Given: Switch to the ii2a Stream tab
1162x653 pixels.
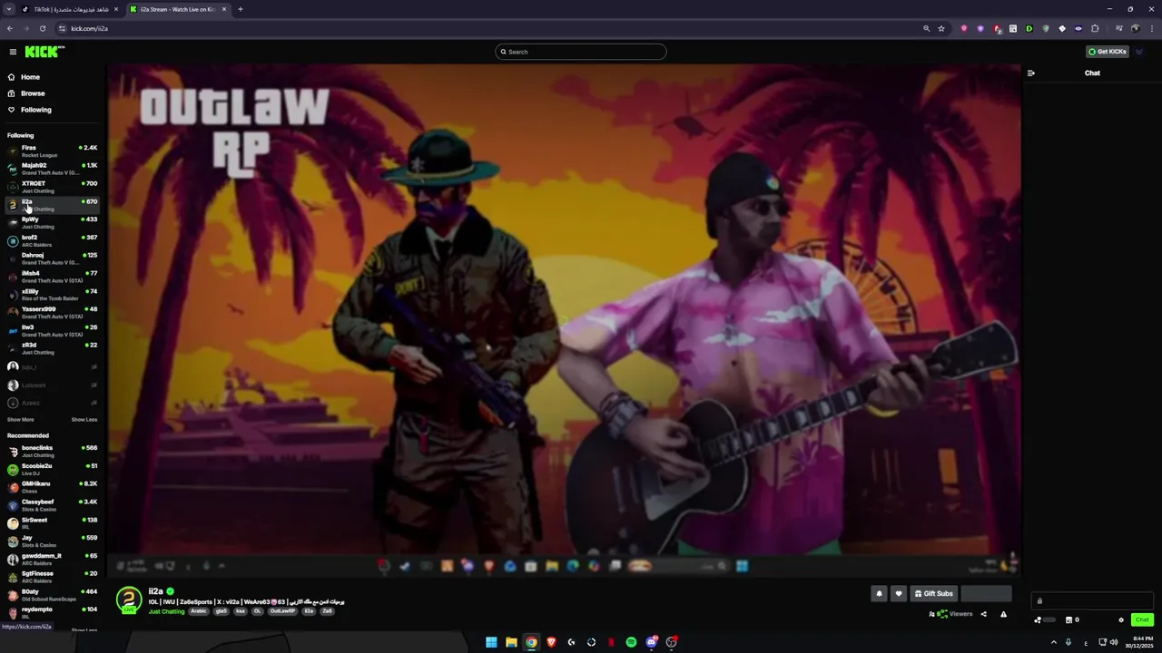Looking at the screenshot, I should (x=178, y=9).
